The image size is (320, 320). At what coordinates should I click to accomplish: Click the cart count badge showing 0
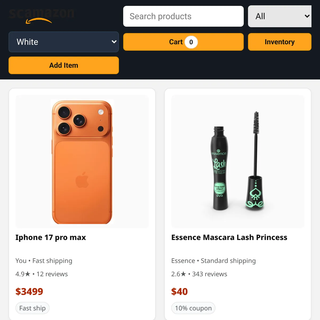(191, 42)
